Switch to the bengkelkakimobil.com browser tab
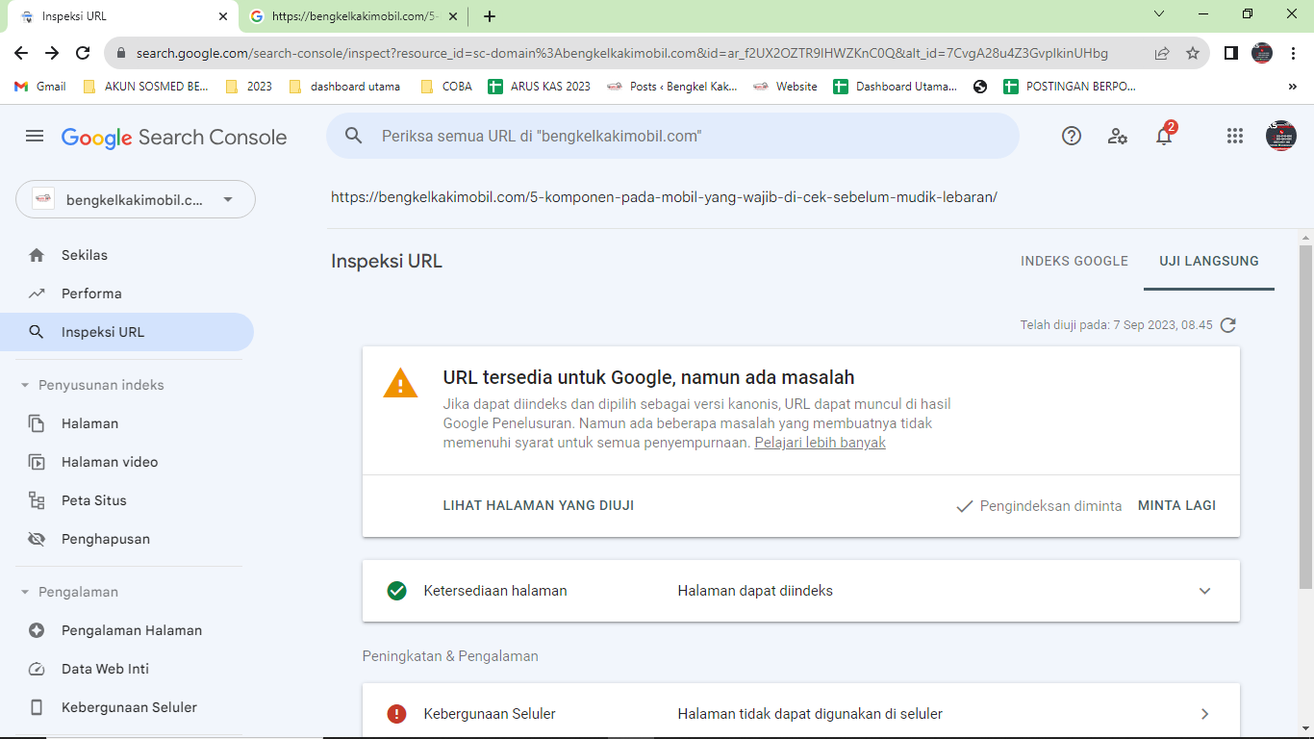1314x739 pixels. click(x=353, y=16)
